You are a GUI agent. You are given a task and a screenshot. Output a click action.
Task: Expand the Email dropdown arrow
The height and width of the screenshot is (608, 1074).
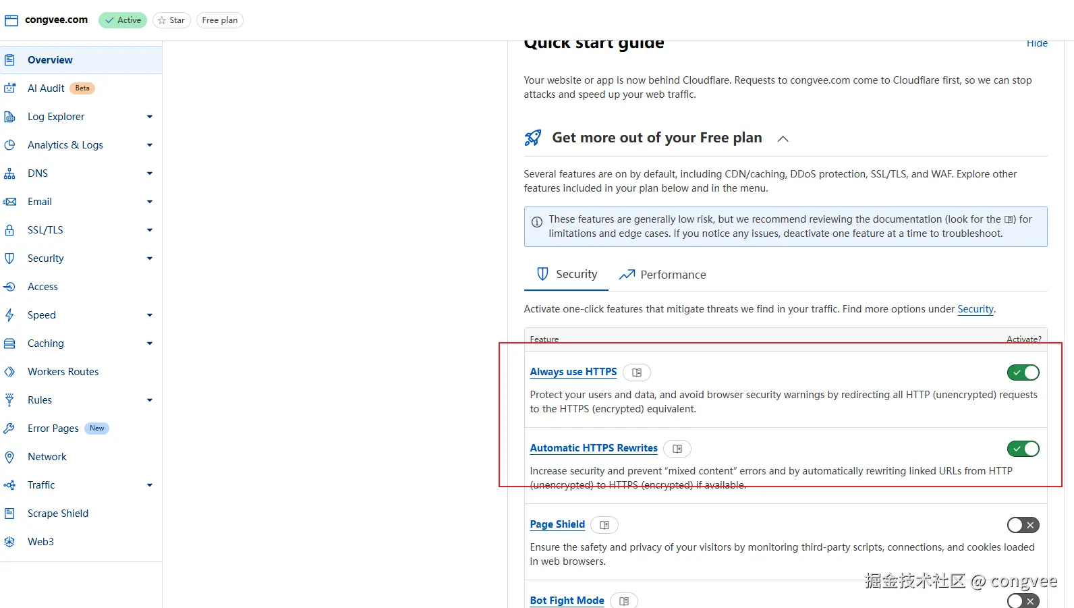(150, 202)
